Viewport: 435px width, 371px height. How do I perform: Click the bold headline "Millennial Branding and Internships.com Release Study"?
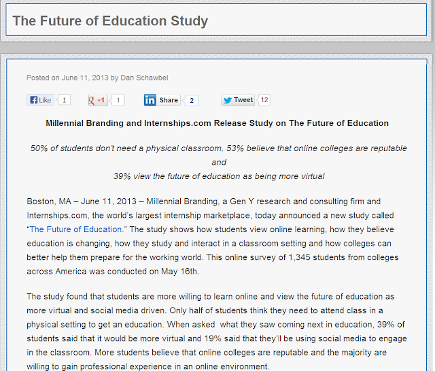159,123
